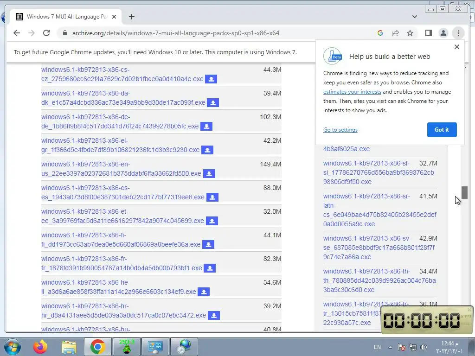
Task: Click download icon for x86-es-es file
Action: [x=212, y=197]
